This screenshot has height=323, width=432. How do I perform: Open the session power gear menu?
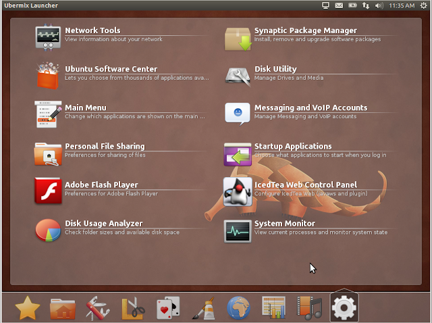(x=424, y=5)
